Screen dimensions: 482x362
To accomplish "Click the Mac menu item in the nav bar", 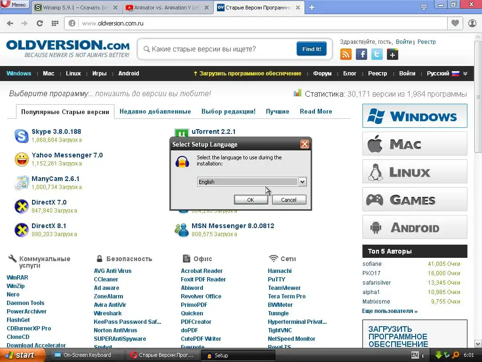I will [48, 74].
